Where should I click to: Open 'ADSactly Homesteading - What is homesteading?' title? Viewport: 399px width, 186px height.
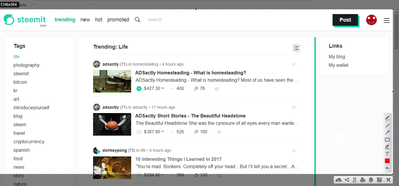[x=191, y=73]
